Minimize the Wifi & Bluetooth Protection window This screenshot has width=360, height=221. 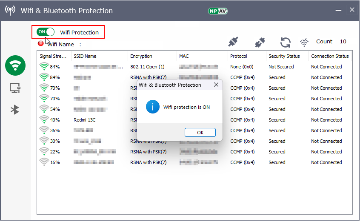pyautogui.click(x=339, y=10)
